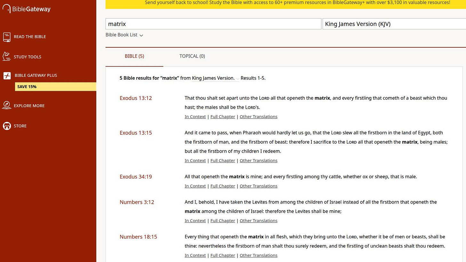
Task: Open Study Tools menu item
Action: tap(28, 57)
